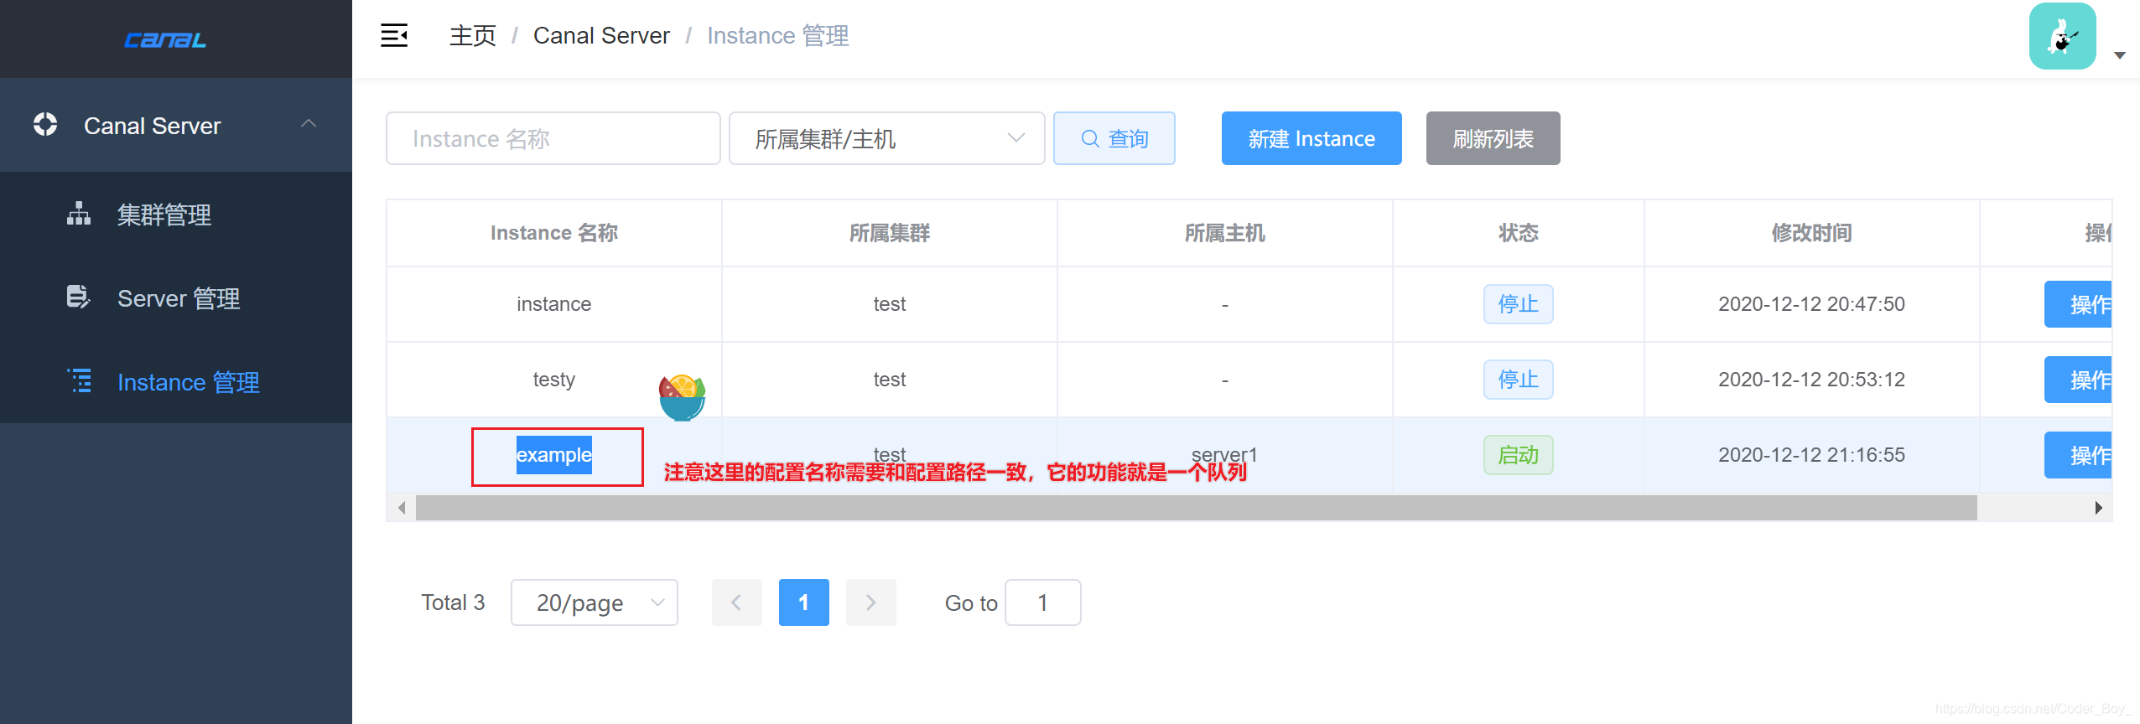Click the 停止 status tag for instance

[1518, 304]
